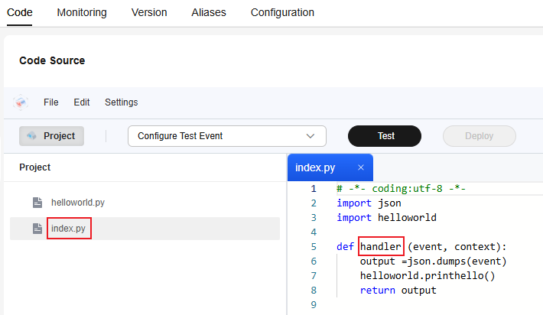
Task: Go to the Configuration tab
Action: coord(282,12)
